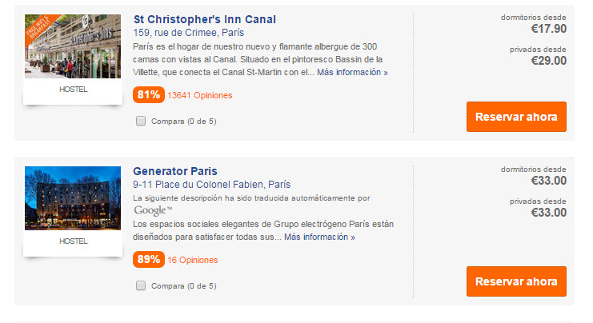Click the 81% rating badge
This screenshot has width=593, height=323.
[x=149, y=95]
